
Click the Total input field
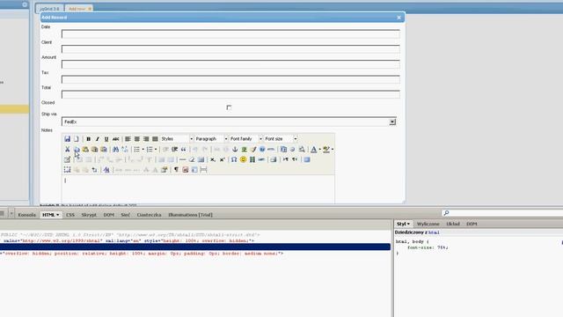coord(230,94)
